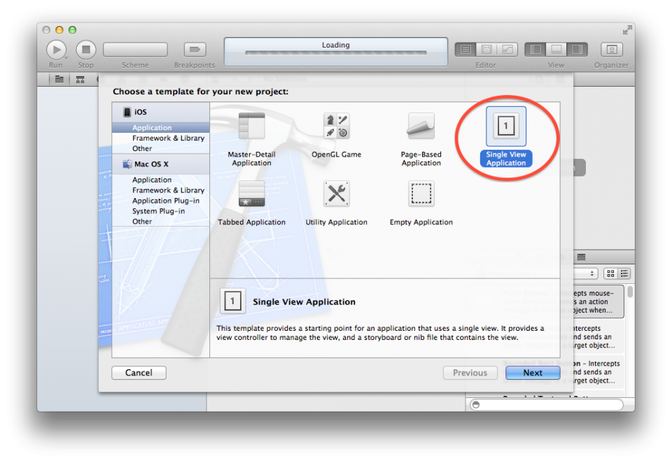Pick the Page-Based Application template
The height and width of the screenshot is (463, 672).
pyautogui.click(x=421, y=127)
